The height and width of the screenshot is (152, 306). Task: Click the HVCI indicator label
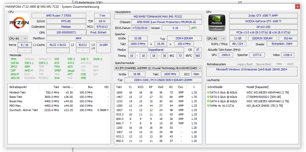[x=290, y=64]
